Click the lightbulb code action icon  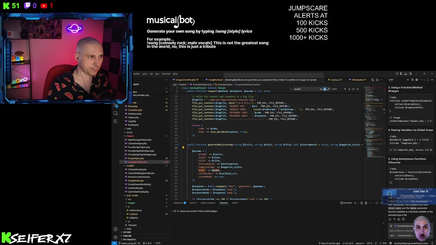(x=183, y=148)
